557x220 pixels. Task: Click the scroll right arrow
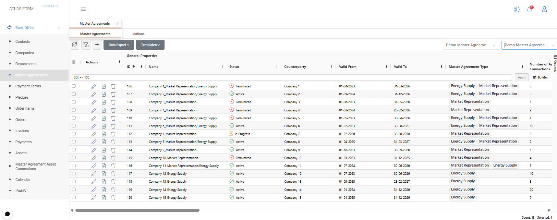[549, 210]
